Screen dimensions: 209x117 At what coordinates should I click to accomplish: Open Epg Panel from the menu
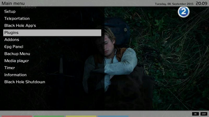click(52, 47)
